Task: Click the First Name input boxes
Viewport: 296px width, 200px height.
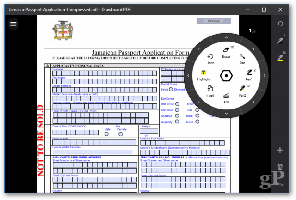Action: pos(105,81)
